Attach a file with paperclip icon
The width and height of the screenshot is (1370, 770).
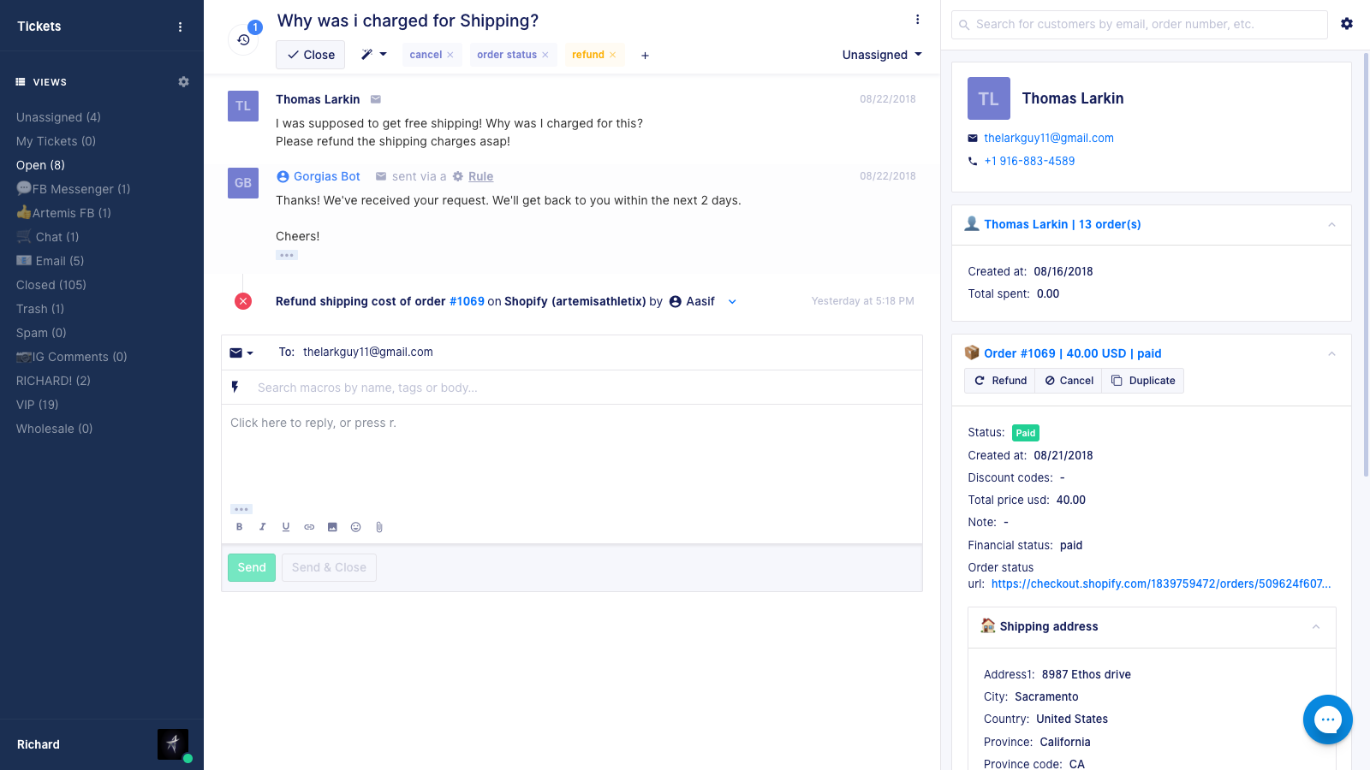(x=378, y=527)
